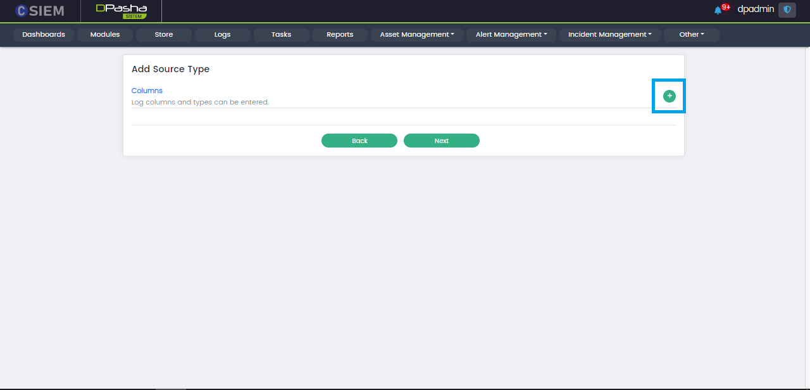Switch to the Tasks page
810x390 pixels.
tap(281, 35)
